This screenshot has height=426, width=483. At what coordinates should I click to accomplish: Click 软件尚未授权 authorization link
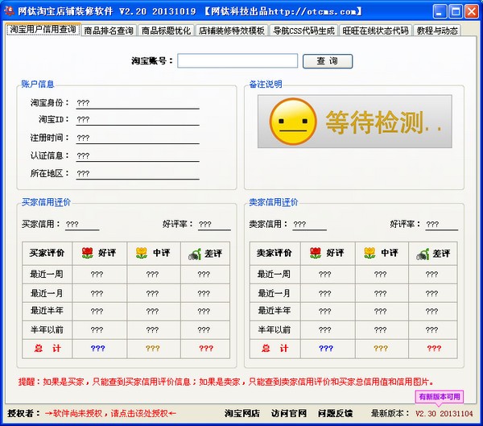[x=110, y=413]
